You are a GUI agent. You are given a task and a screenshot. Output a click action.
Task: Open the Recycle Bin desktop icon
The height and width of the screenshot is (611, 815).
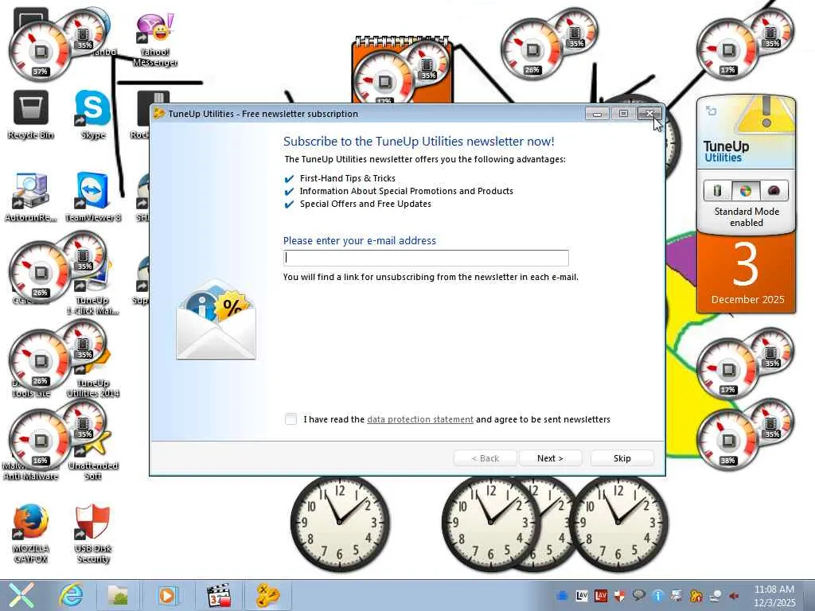(31, 115)
